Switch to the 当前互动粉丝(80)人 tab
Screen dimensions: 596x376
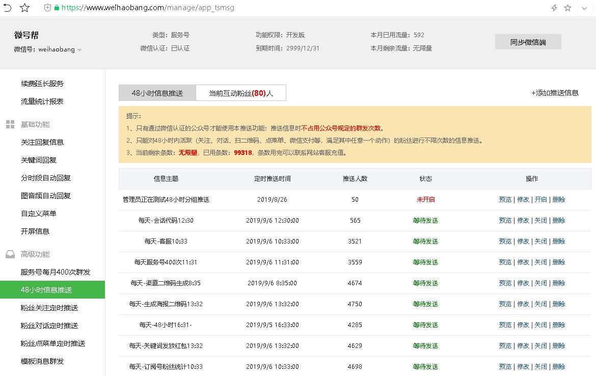coord(241,93)
